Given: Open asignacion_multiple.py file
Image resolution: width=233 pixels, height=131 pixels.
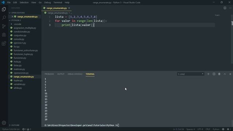Looking at the screenshot, I should (25, 28).
